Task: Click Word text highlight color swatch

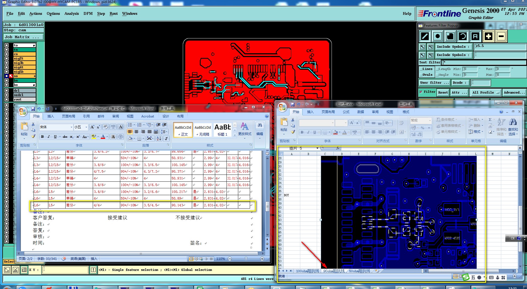Action: [94, 137]
